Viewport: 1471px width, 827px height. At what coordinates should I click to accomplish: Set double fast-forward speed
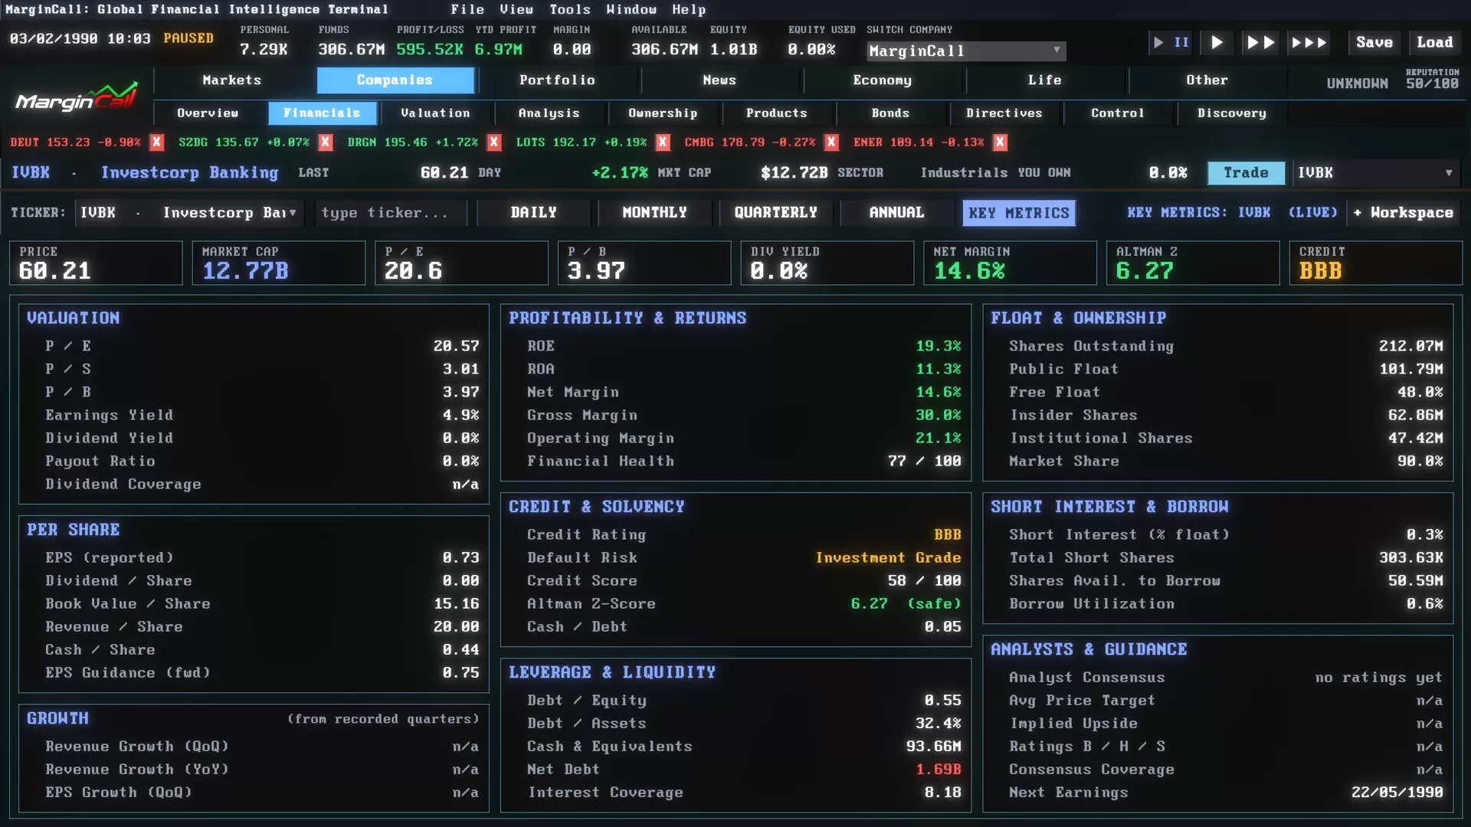(1260, 43)
